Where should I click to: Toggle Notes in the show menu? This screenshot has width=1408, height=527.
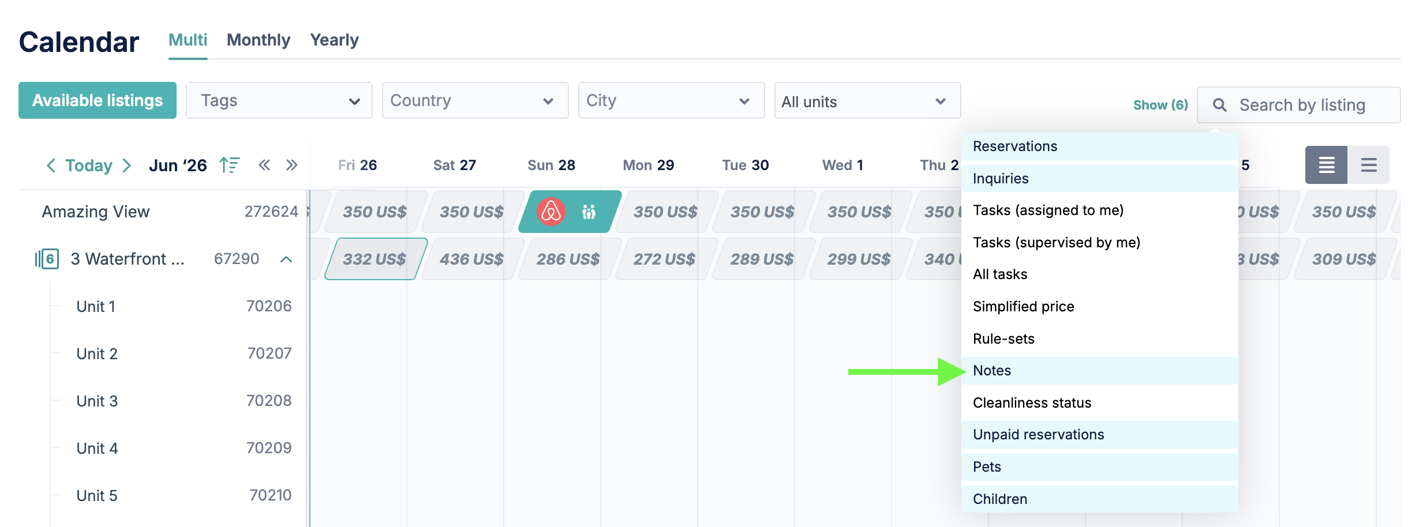point(1100,371)
